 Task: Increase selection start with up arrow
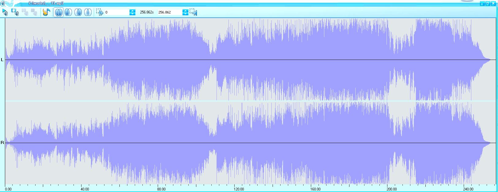point(132,11)
